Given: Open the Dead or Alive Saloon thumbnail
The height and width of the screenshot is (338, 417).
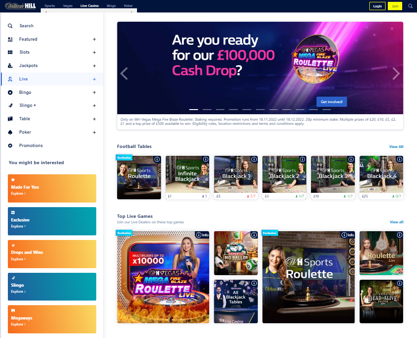Looking at the screenshot, I should click(381, 301).
